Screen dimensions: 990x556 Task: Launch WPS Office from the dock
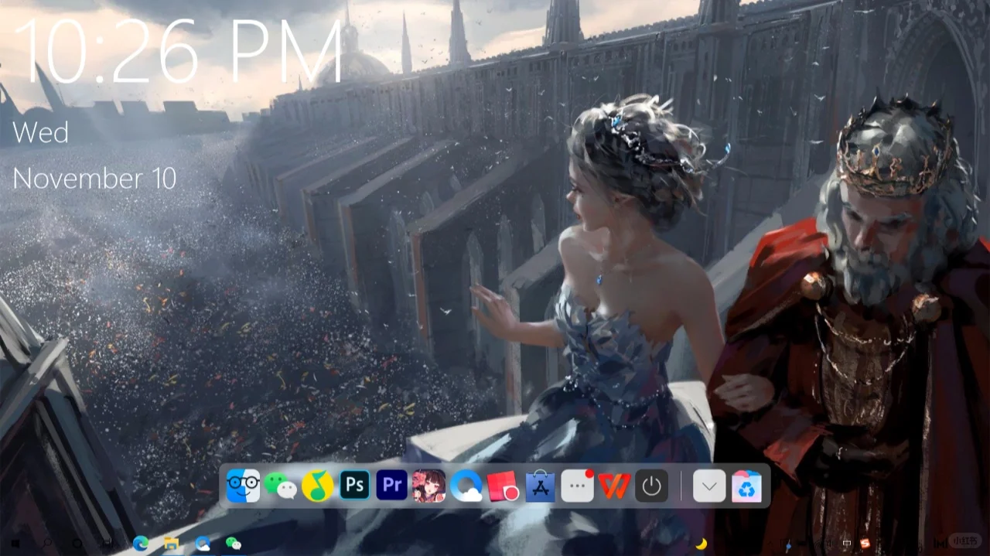(614, 486)
